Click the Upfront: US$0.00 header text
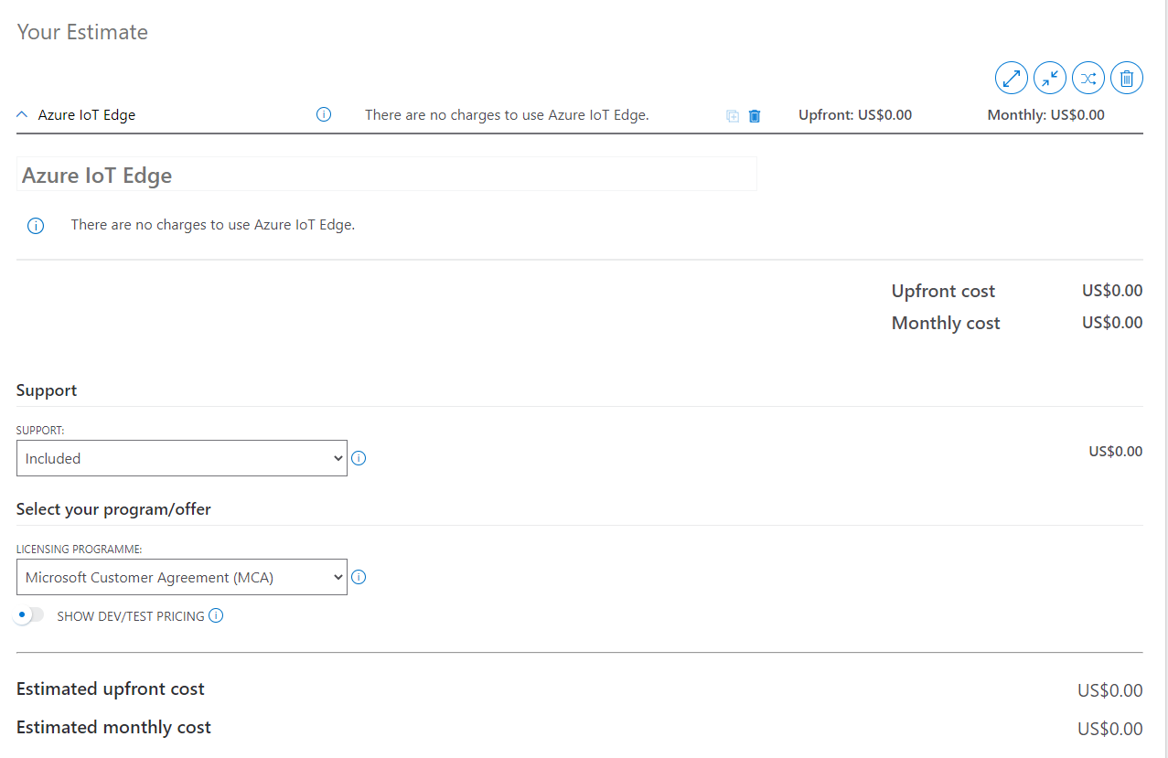Screen dimensions: 1168x758 (x=855, y=115)
